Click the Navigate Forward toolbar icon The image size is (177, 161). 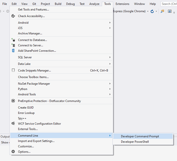coord(8,11)
